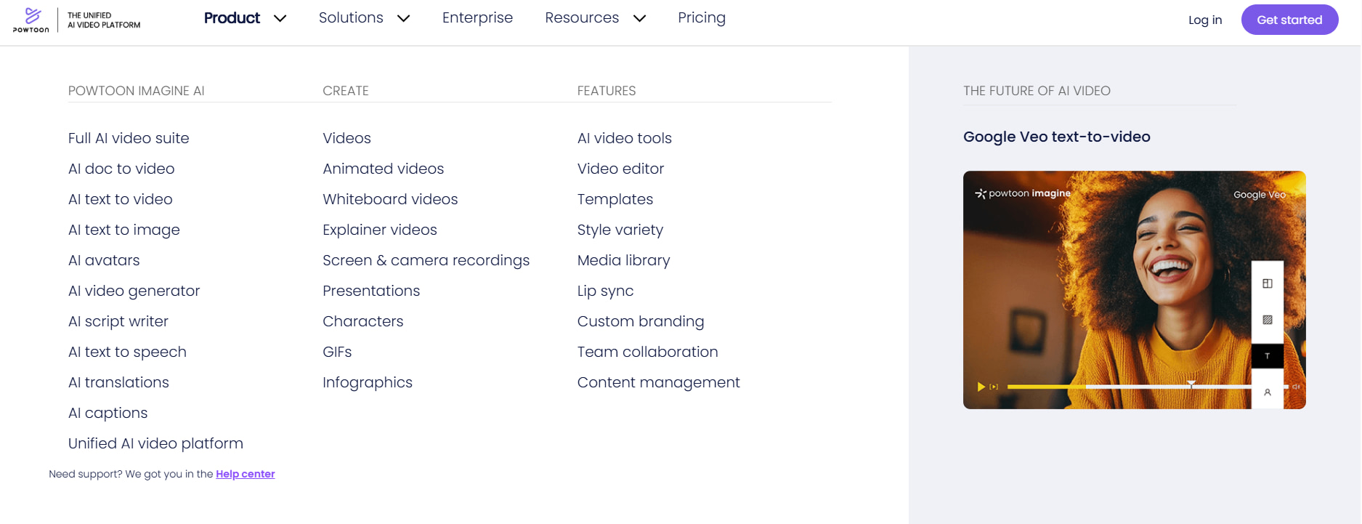Open Media library
The width and height of the screenshot is (1362, 524).
click(623, 260)
